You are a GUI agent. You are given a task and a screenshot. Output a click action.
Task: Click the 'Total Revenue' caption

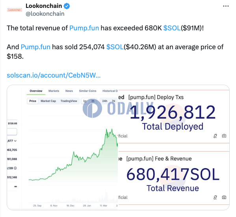click(173, 188)
